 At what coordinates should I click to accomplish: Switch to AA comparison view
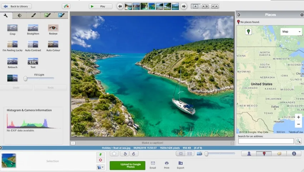click(x=215, y=6)
